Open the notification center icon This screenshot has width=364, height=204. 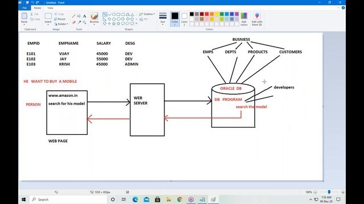[338, 199]
